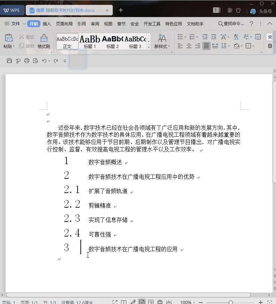The width and height of the screenshot is (276, 304).
Task: Center align the paragraph
Action: [x=189, y=46]
